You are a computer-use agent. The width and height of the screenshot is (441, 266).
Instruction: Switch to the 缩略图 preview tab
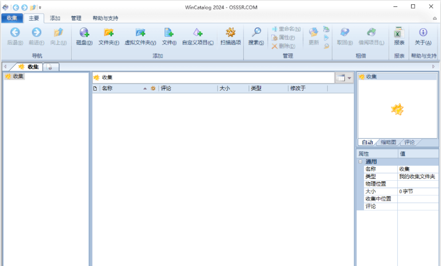tap(389, 143)
